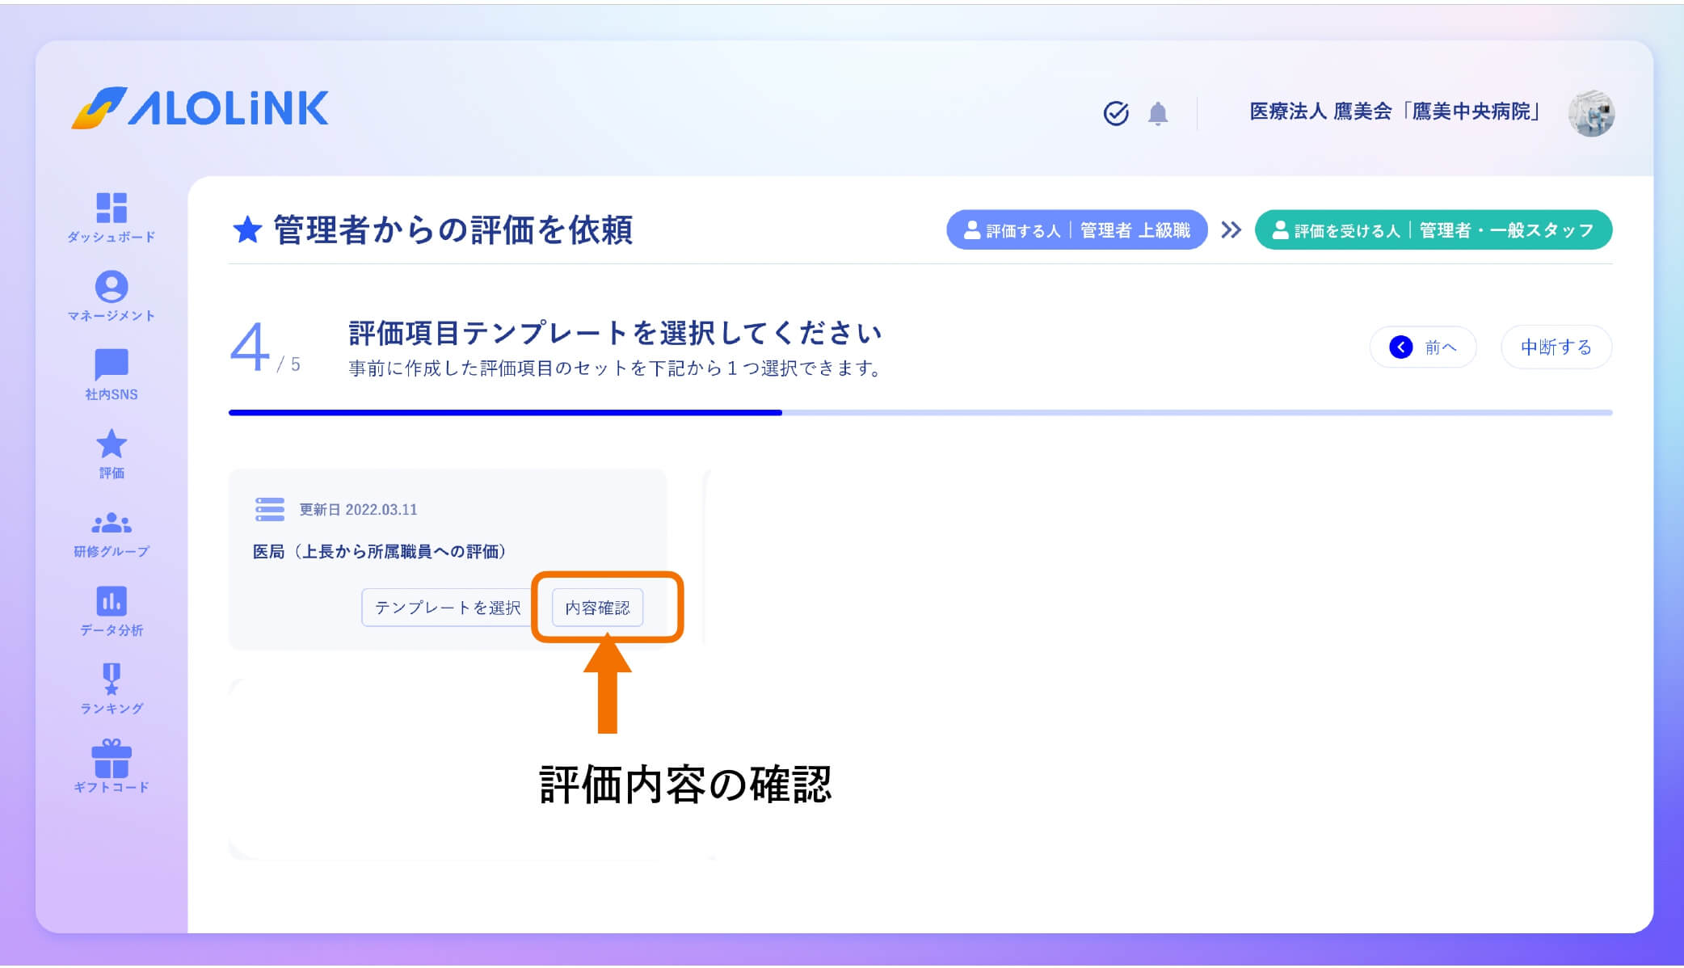Click the checkmark task icon in the header
Image resolution: width=1684 pixels, height=968 pixels.
[x=1116, y=113]
